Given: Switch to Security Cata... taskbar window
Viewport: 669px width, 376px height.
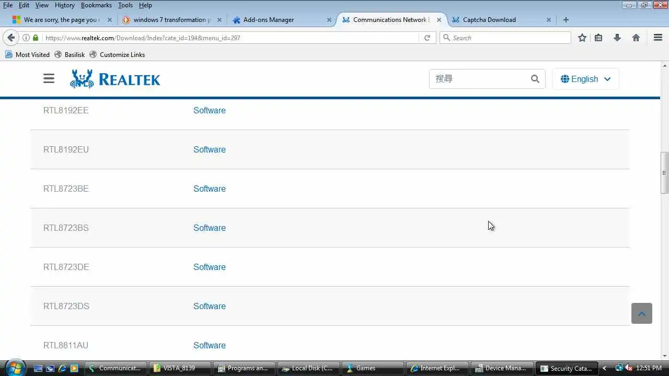Looking at the screenshot, I should pos(566,368).
